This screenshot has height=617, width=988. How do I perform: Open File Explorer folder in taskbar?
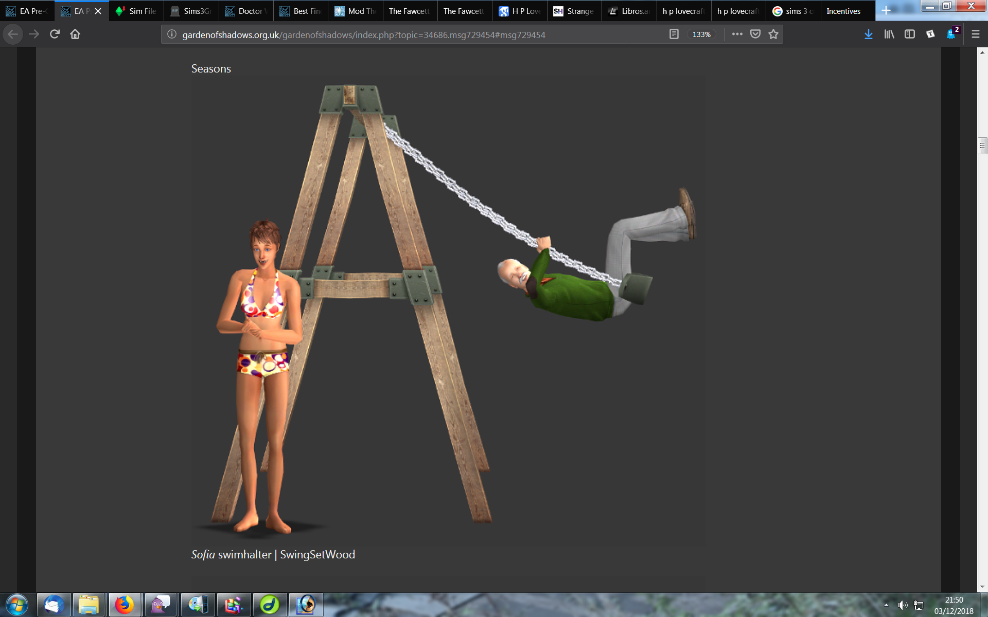coord(89,605)
